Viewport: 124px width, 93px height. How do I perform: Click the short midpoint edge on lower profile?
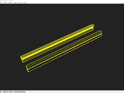click(75, 48)
